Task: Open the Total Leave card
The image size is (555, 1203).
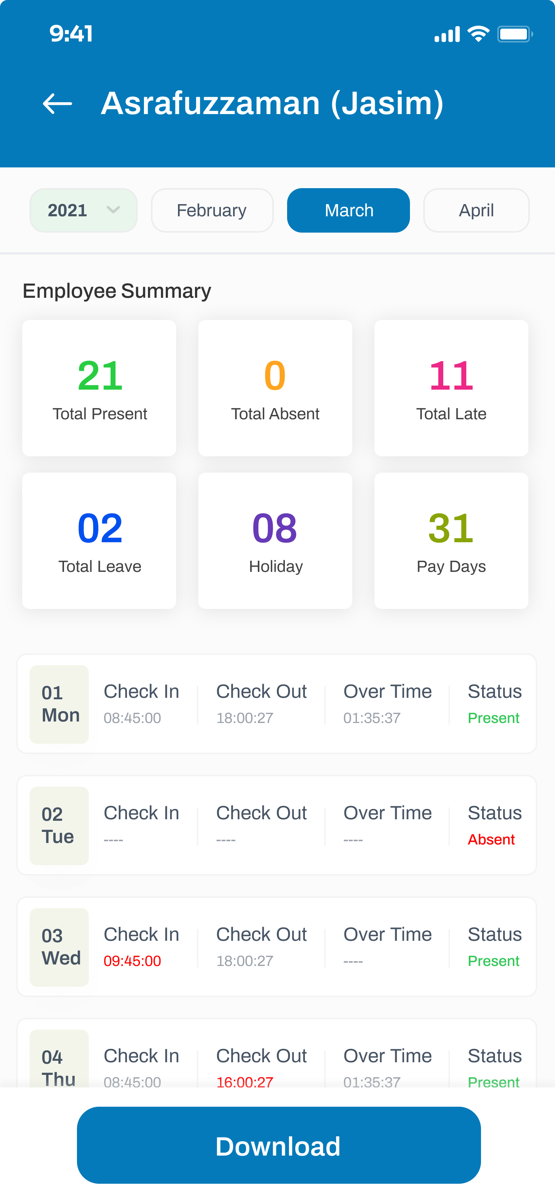Action: coord(99,540)
